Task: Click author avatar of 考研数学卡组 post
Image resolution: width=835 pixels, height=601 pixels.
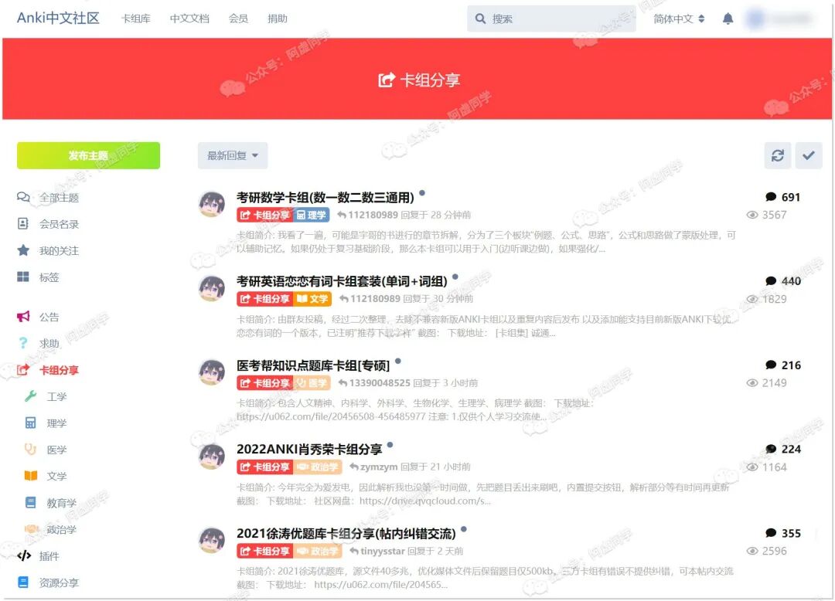Action: click(212, 204)
